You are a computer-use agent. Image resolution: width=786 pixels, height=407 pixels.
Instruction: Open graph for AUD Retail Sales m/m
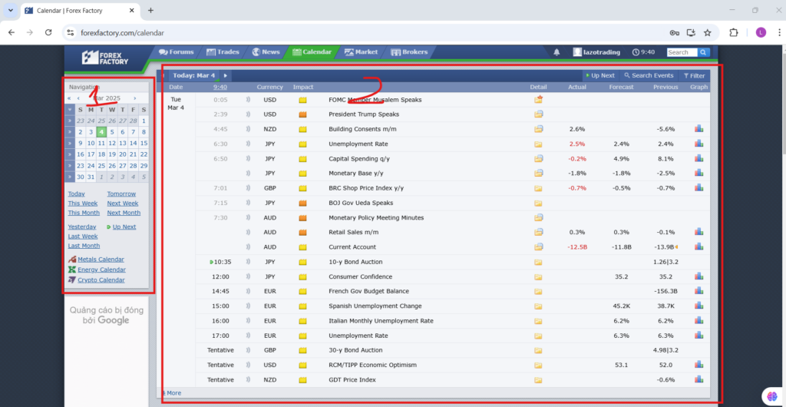point(698,232)
